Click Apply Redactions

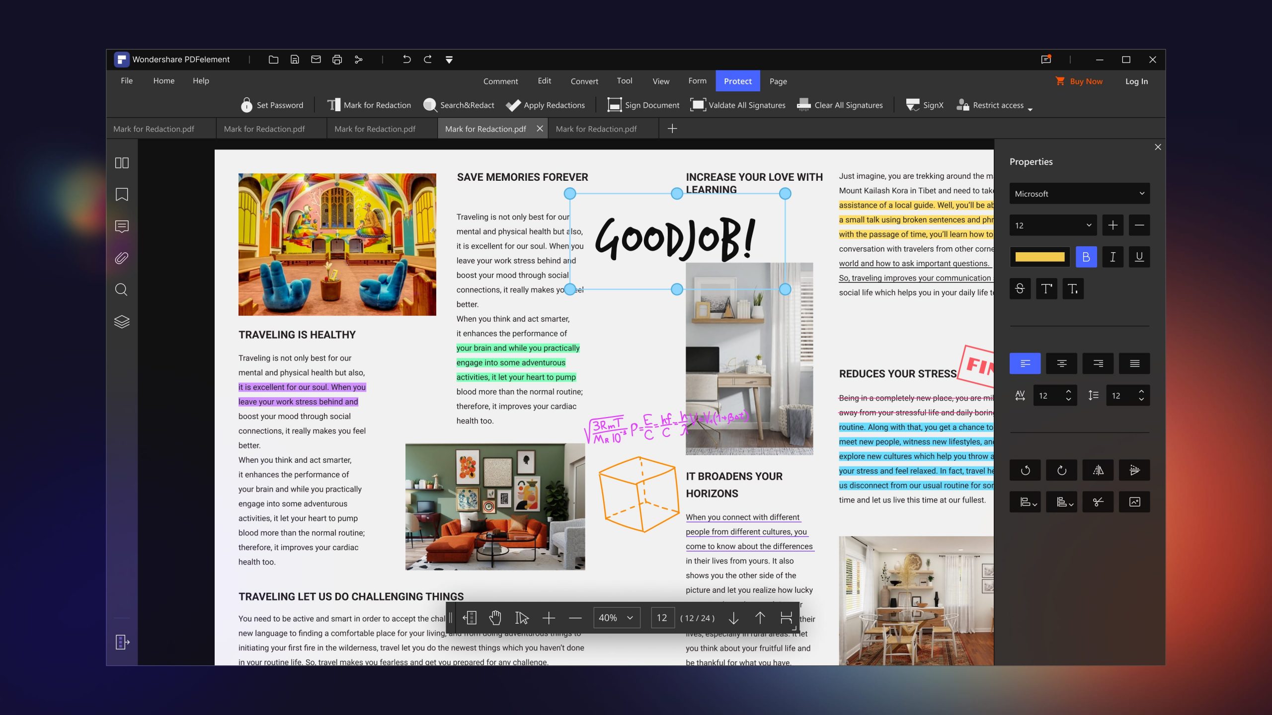(545, 105)
